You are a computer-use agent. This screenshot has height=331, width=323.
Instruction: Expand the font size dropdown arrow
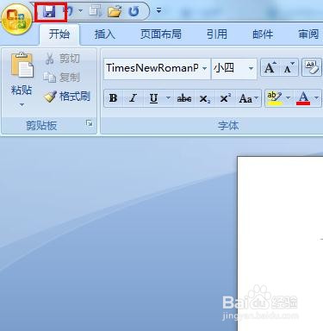(x=251, y=68)
